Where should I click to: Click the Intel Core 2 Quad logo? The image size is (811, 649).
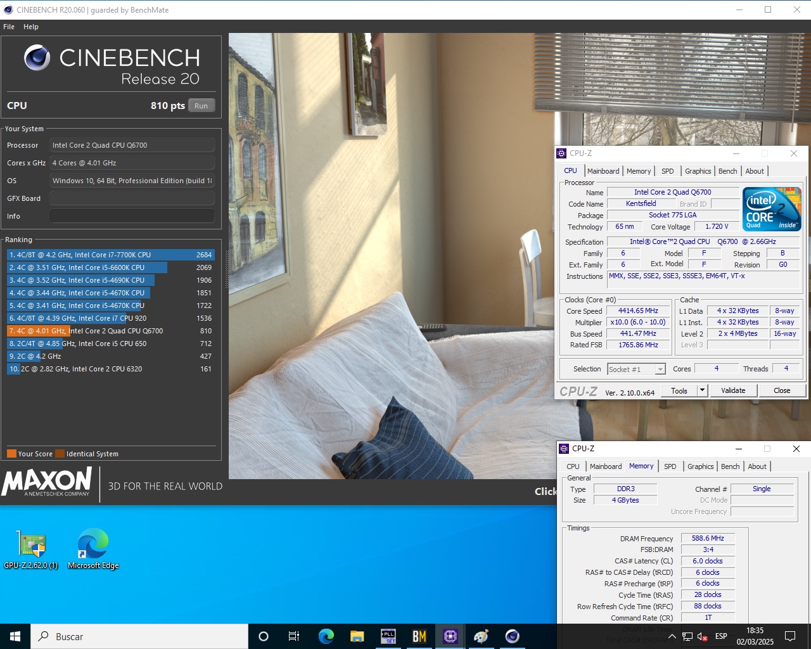(772, 209)
